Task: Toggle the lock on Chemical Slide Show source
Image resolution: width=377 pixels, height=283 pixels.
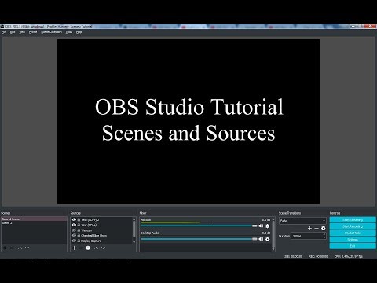Action: click(x=79, y=235)
